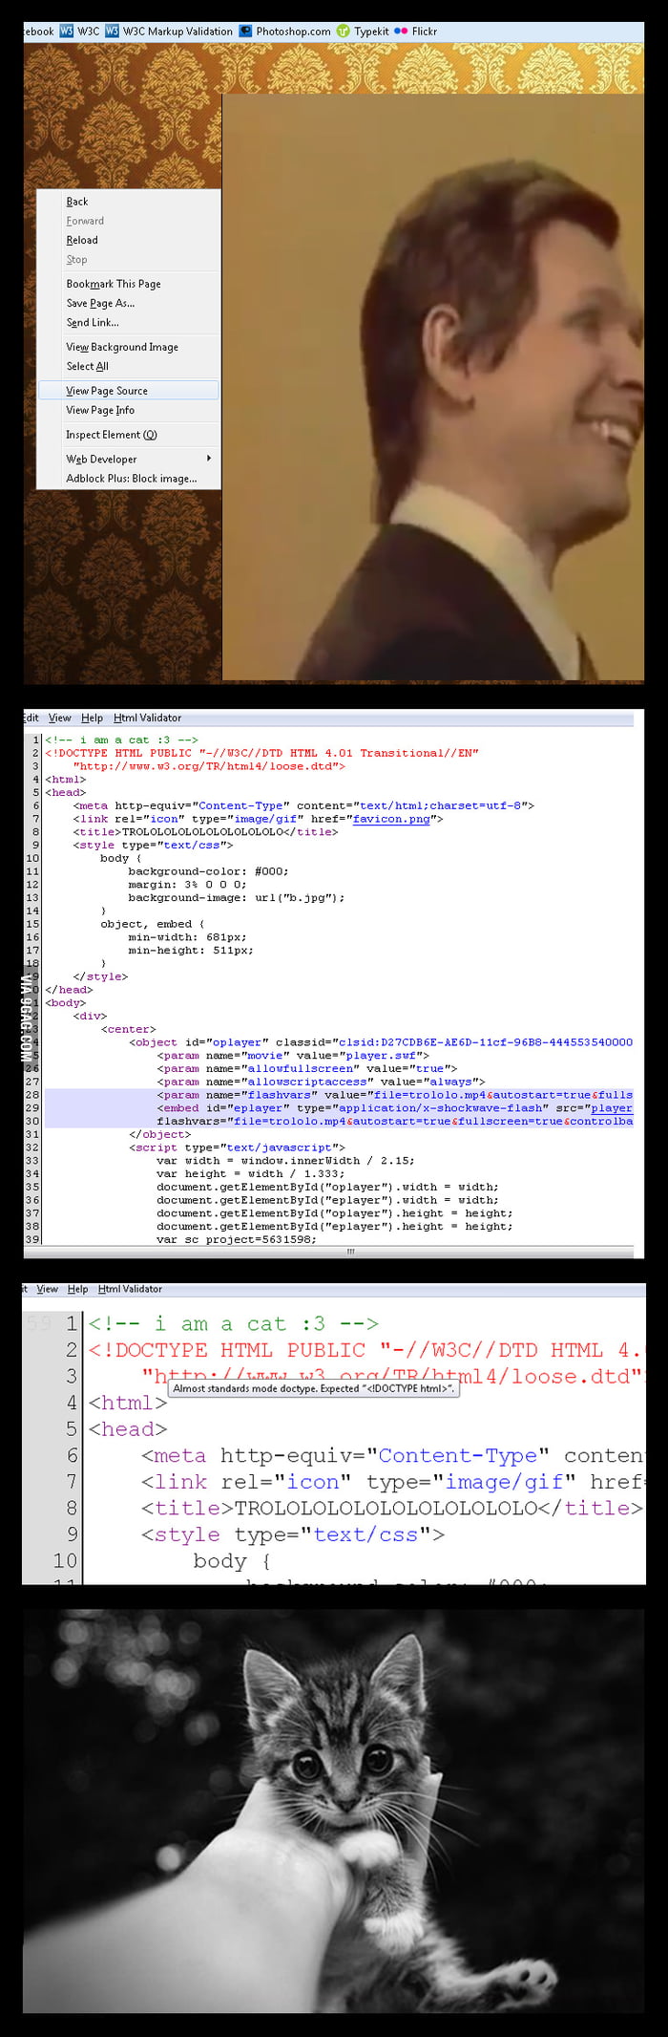
Task: Pick Select All from context menu
Action: click(x=87, y=367)
